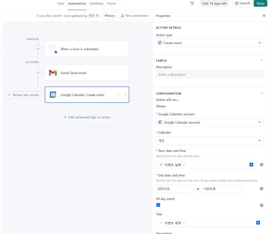268x234 pixels.
Task: Select the Gmail: Send email action
Action: tap(87, 73)
